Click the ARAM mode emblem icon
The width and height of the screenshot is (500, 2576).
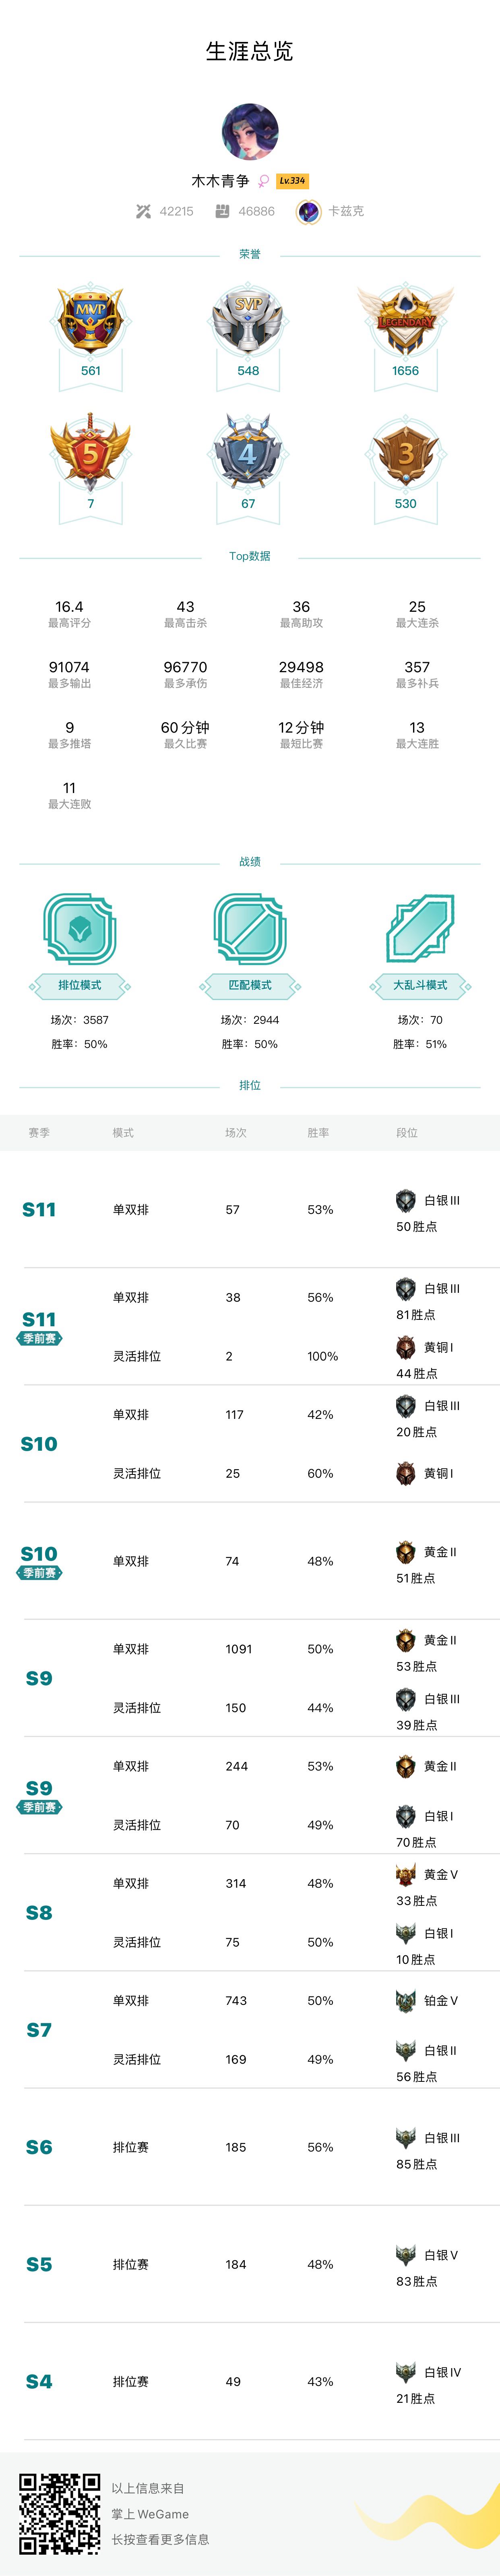(420, 929)
